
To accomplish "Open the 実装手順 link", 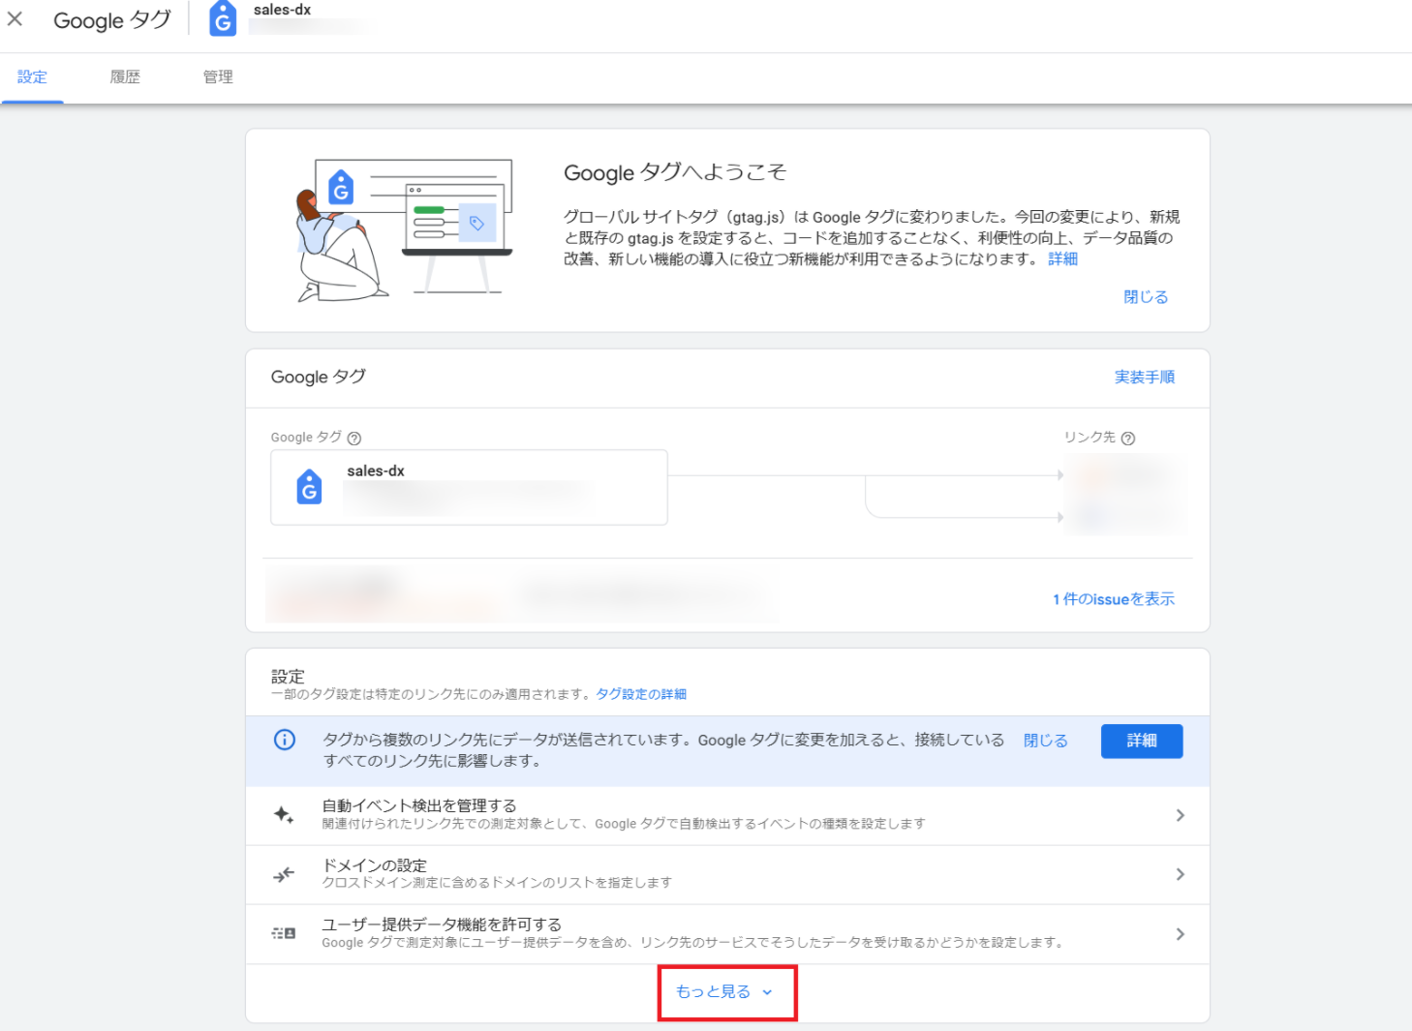I will (1144, 377).
